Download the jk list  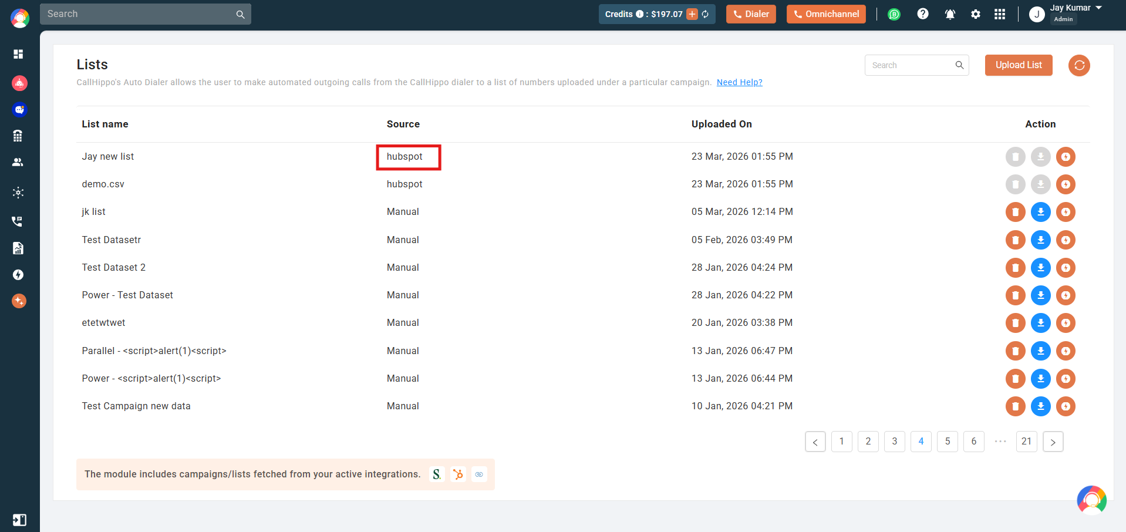(1041, 212)
